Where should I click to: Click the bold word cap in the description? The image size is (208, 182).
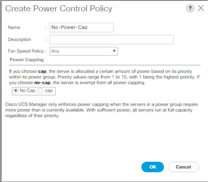click(x=42, y=71)
